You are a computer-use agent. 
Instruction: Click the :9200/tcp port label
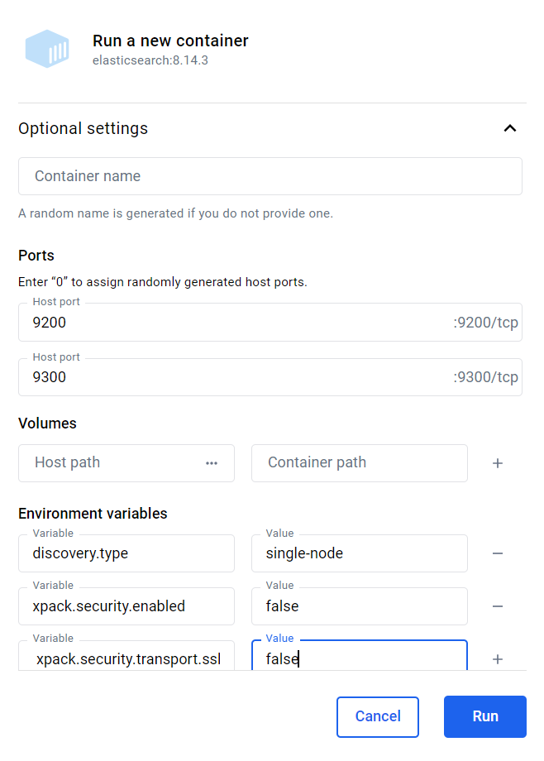486,323
